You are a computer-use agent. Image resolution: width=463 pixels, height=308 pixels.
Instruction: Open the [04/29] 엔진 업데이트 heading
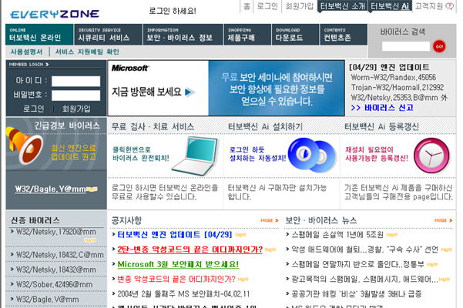click(x=389, y=67)
